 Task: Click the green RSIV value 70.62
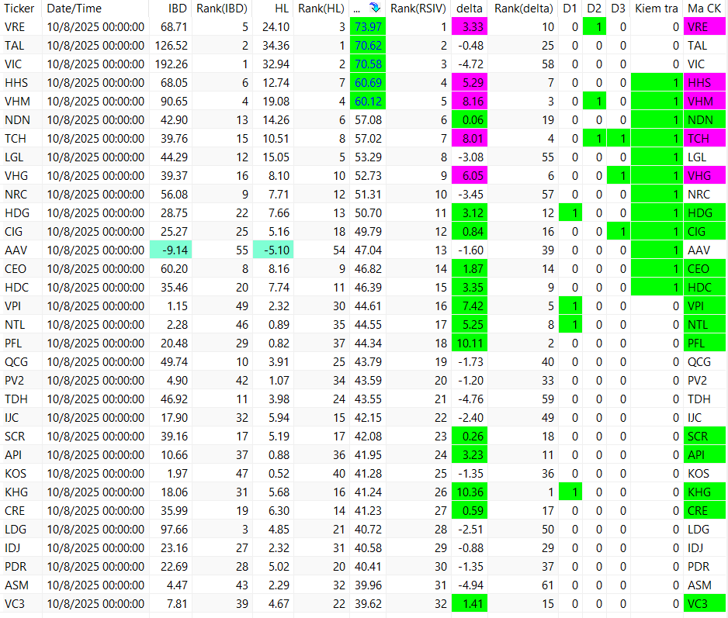tap(368, 46)
